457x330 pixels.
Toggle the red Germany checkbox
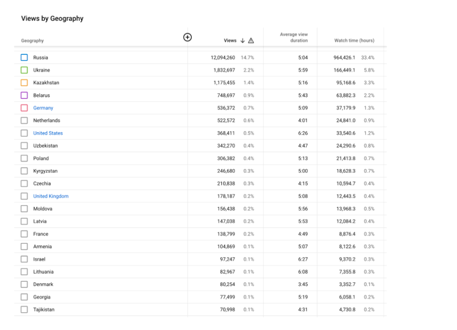point(24,108)
